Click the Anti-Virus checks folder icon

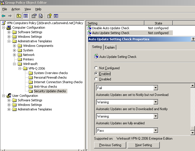pos(30,87)
